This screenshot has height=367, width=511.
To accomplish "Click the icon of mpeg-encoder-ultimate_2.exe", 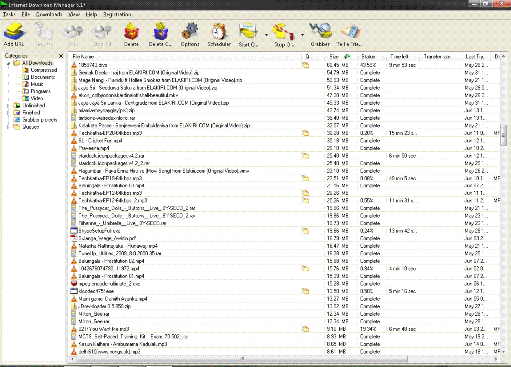I will [x=74, y=284].
